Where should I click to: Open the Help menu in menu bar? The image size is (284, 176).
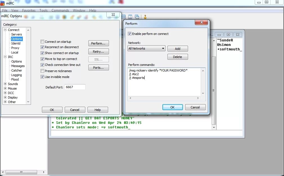[93, 10]
